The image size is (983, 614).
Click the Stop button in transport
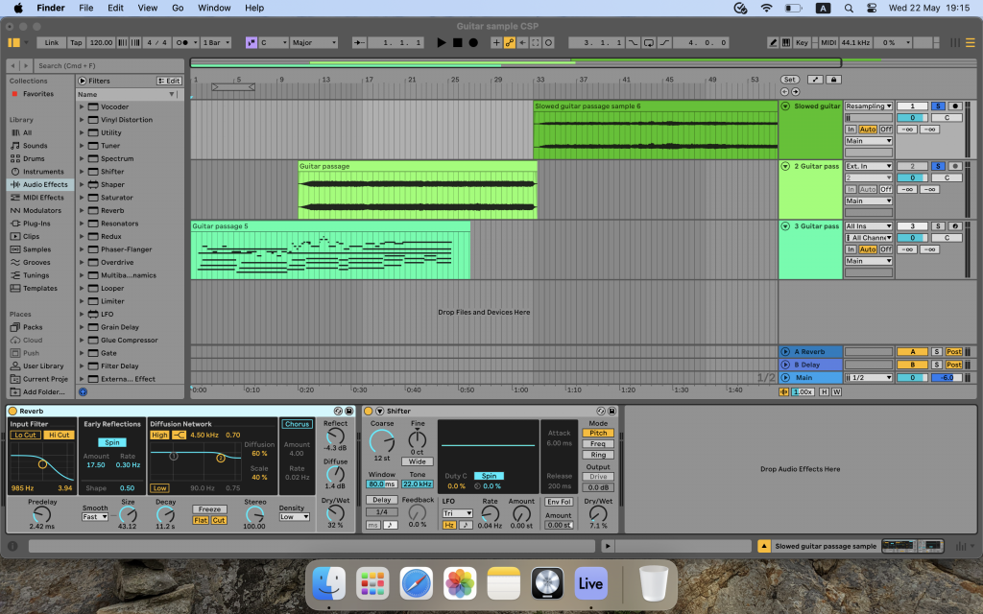[458, 42]
